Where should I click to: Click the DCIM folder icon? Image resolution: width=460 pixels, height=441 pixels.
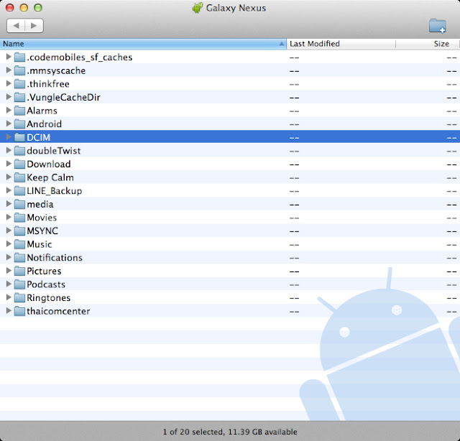coord(19,137)
